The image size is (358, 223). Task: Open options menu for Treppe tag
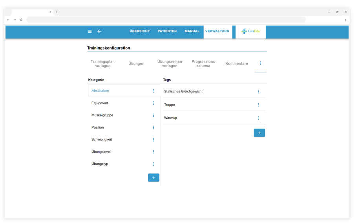click(x=258, y=105)
